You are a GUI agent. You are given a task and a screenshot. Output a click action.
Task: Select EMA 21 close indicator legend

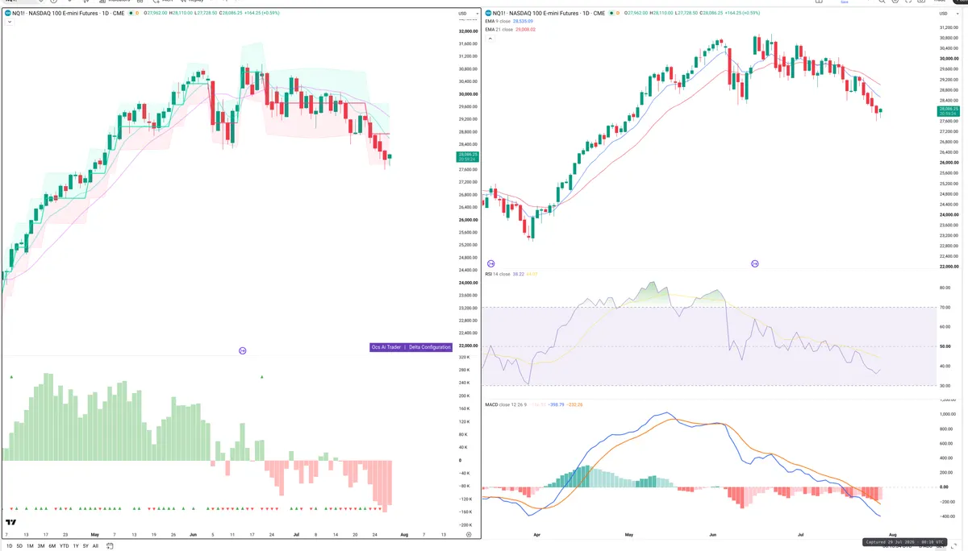[499, 29]
